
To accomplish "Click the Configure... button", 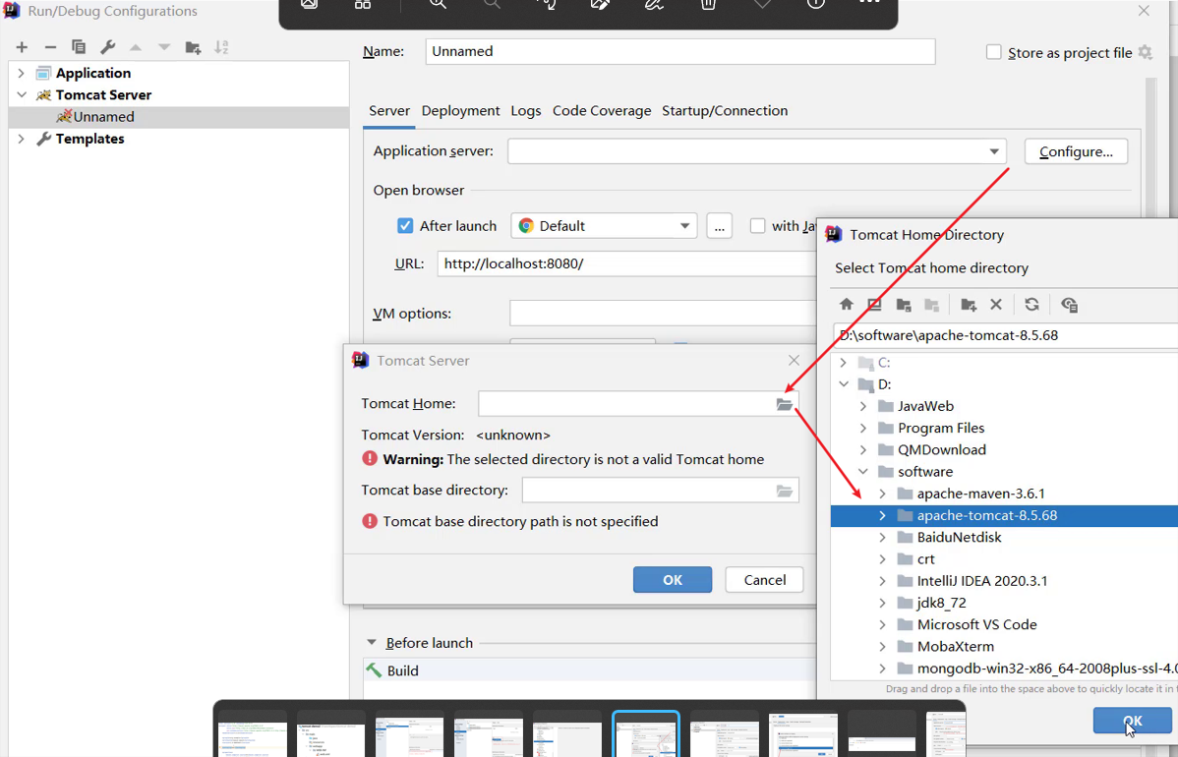I will tap(1076, 151).
